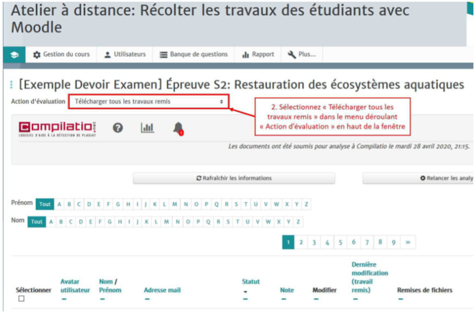The width and height of the screenshot is (476, 316).
Task: Expand the Statut column menu arrow
Action: coord(245,292)
